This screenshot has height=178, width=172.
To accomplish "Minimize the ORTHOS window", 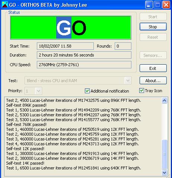I will [149, 5].
